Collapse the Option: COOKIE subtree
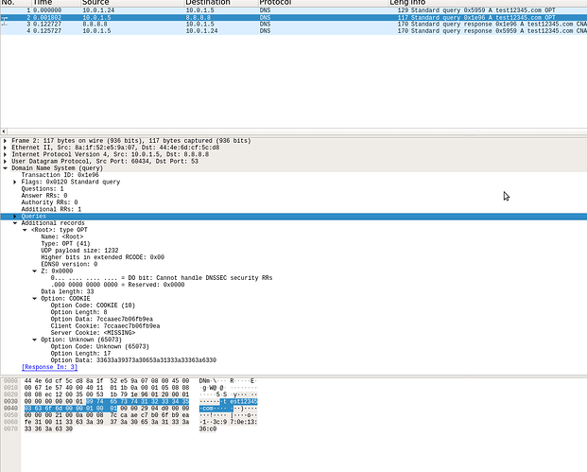Image resolution: width=587 pixels, height=472 pixels. coord(35,298)
